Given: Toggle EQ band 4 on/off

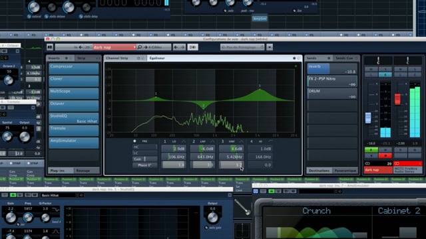Looking at the screenshot, I should tap(252, 141).
